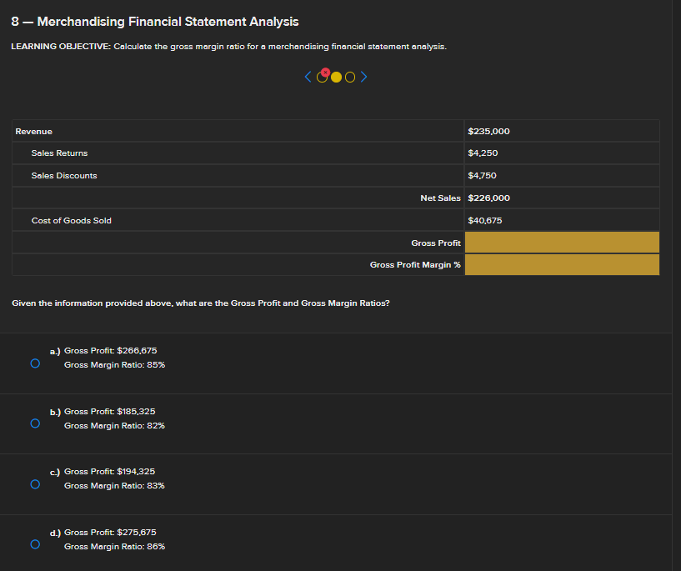This screenshot has width=681, height=571.
Task: Open first question dot marked incorrect
Action: click(x=323, y=78)
